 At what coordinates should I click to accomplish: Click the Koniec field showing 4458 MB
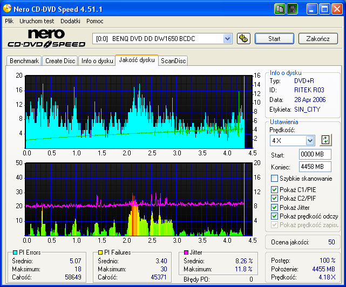click(x=315, y=167)
